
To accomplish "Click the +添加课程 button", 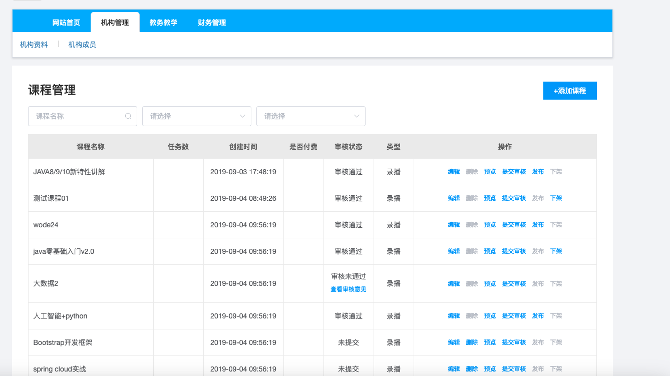I will (570, 91).
